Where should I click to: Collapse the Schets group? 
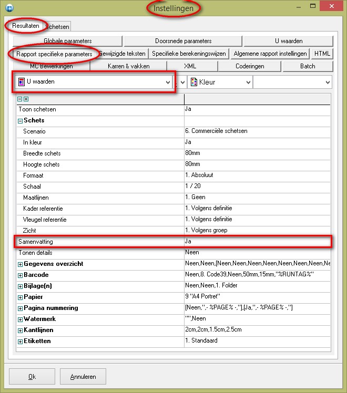(x=20, y=121)
